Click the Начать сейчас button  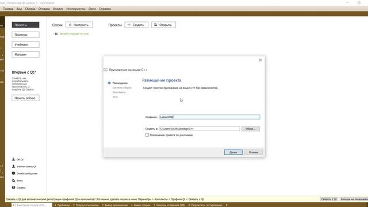point(25,98)
